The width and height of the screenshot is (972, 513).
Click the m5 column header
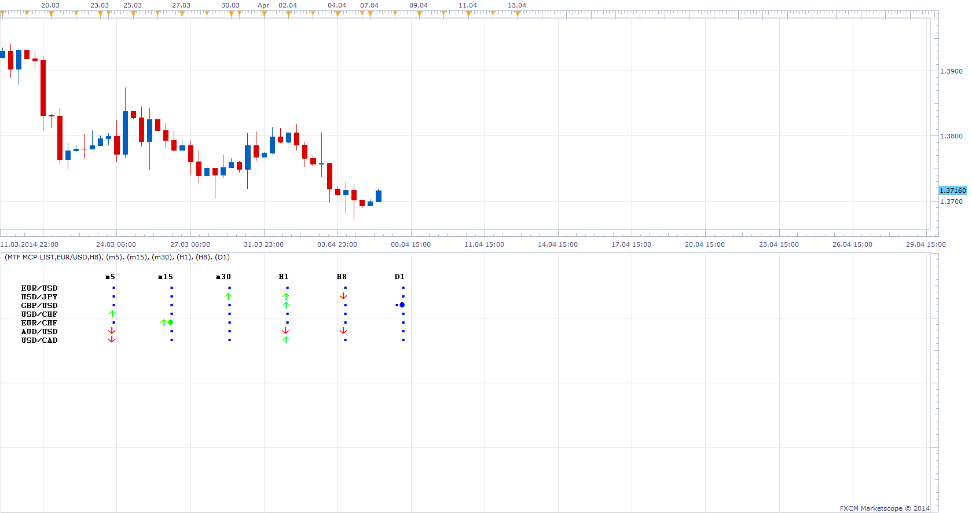[110, 277]
